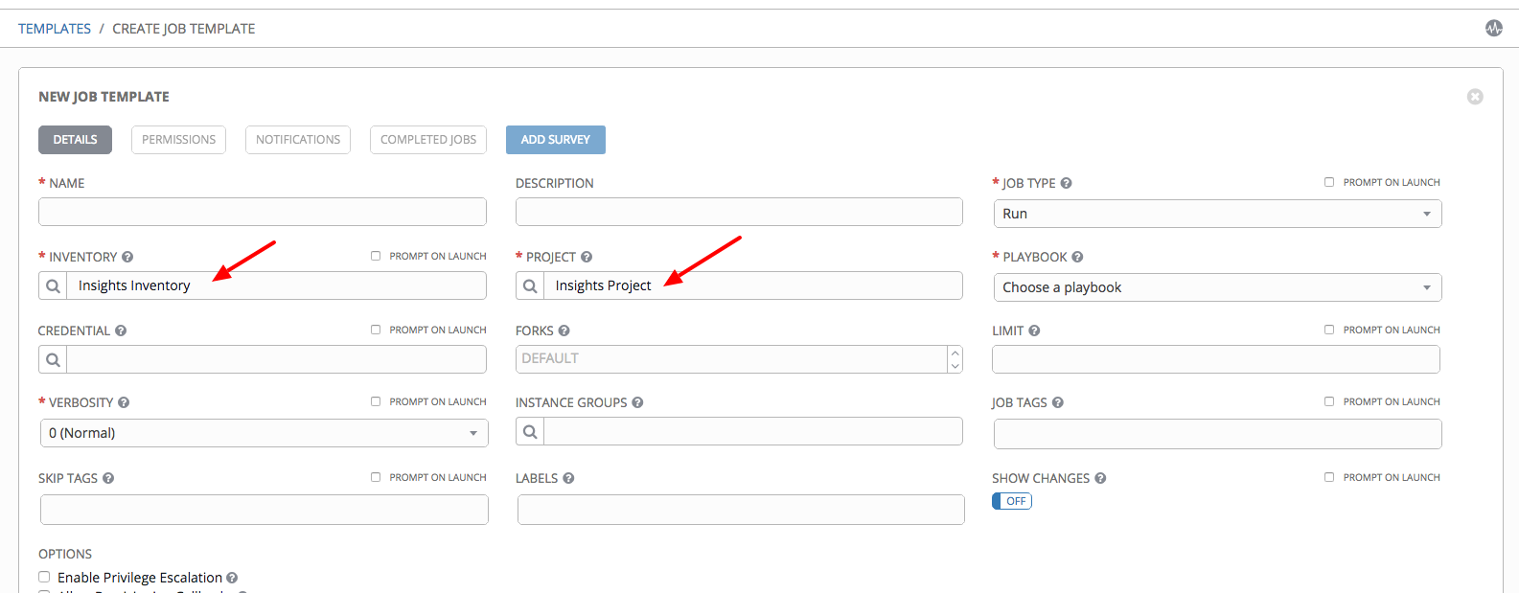Click the Insights Project field

[753, 285]
